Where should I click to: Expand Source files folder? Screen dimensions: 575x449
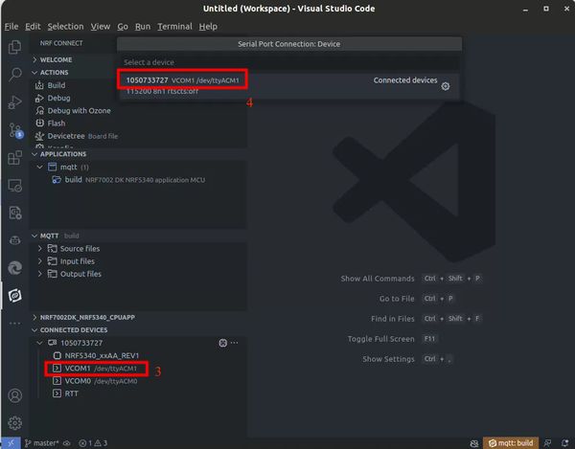tap(40, 249)
